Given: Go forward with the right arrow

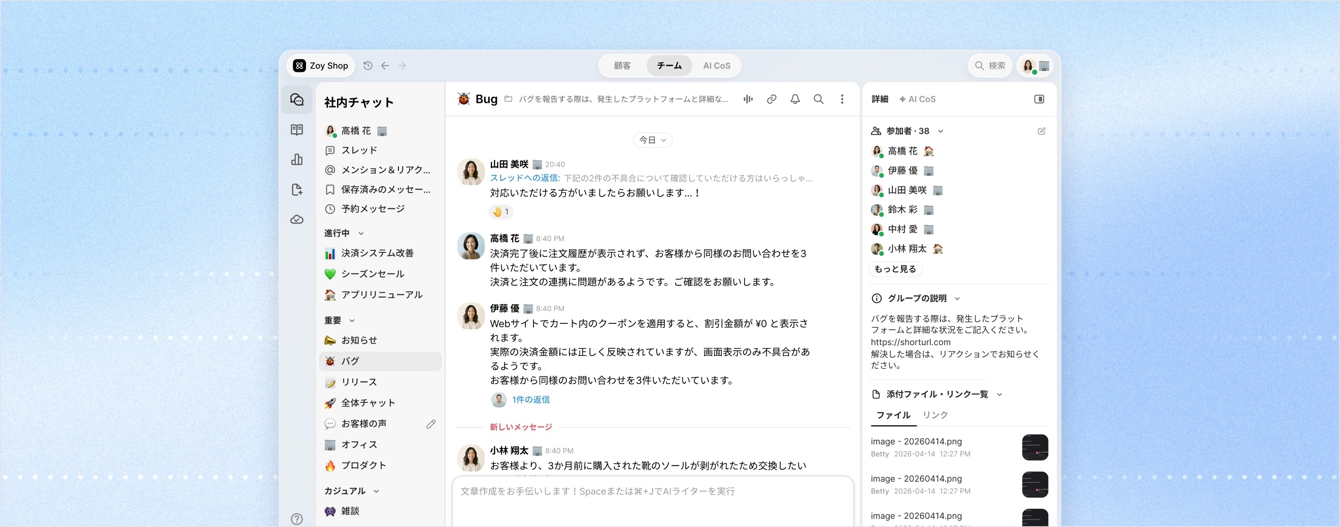Looking at the screenshot, I should coord(402,65).
